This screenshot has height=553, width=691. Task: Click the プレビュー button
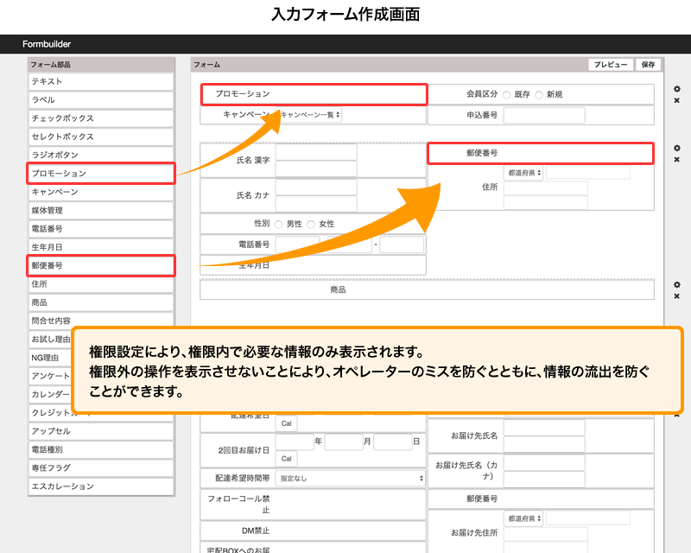point(611,65)
